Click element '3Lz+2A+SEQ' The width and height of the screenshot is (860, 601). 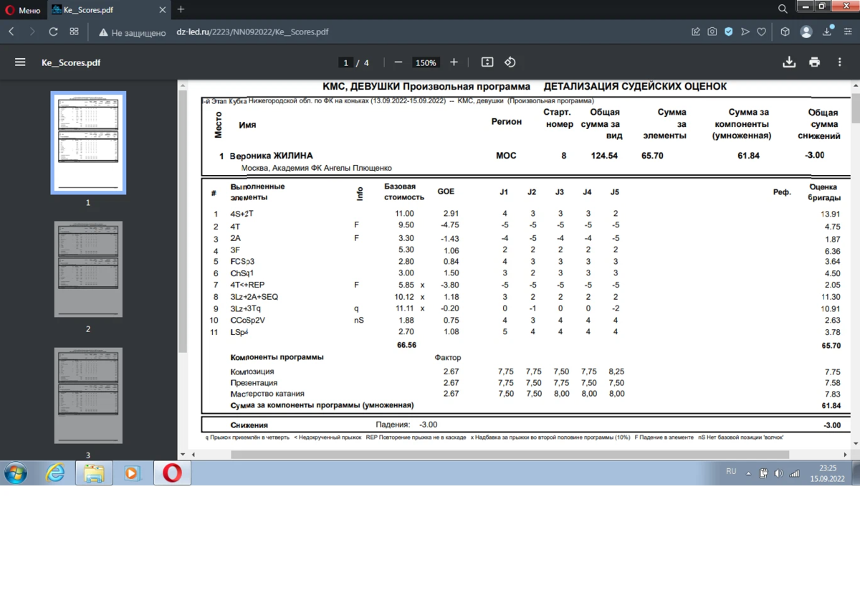(254, 297)
